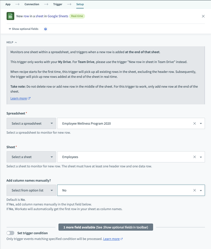Close the trigger setup panel
This screenshot has width=211, height=249.
203,16
